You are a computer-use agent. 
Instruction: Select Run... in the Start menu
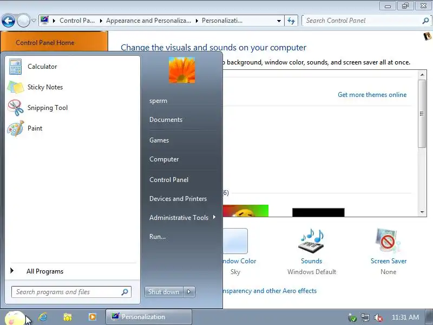pos(158,237)
